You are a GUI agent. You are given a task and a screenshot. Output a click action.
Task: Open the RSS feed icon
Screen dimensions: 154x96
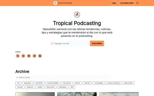pyautogui.click(x=40, y=56)
